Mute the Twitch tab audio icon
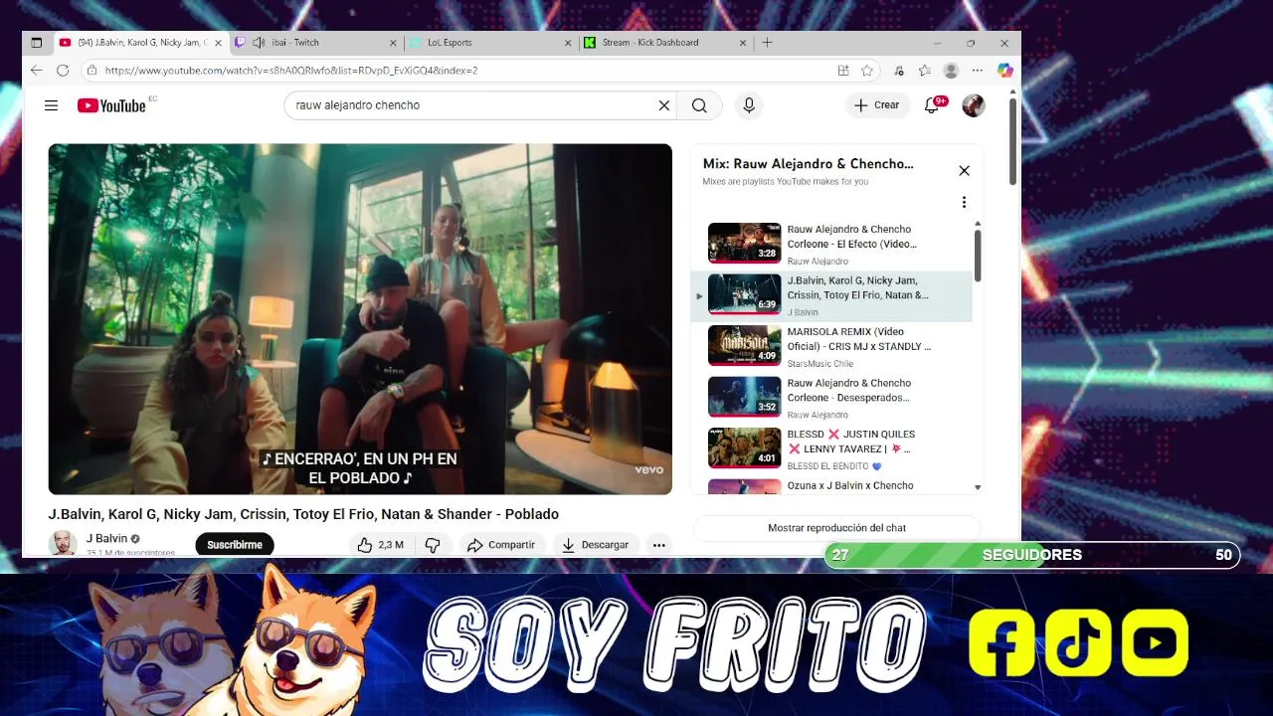The height and width of the screenshot is (716, 1273). 259,43
